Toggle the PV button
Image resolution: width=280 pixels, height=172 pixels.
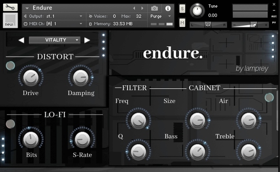274,22
